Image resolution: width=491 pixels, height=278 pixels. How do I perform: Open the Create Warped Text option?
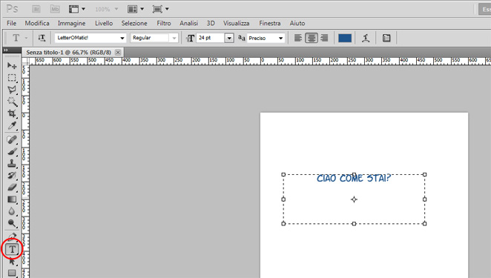pos(366,39)
